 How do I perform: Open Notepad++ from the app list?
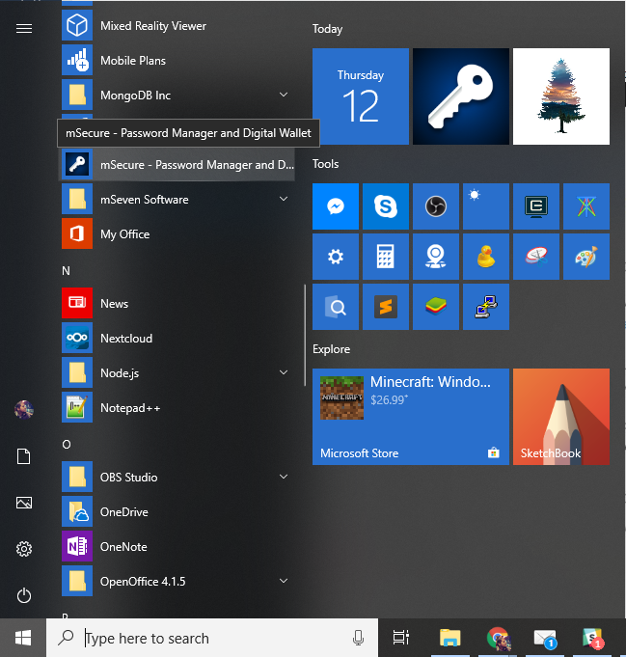point(178,408)
